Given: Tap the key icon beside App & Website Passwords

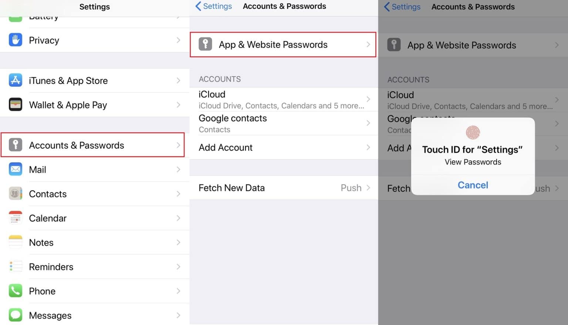Looking at the screenshot, I should coord(205,44).
